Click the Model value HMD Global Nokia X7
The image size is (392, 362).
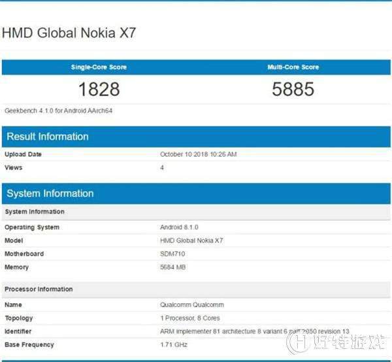[191, 240]
